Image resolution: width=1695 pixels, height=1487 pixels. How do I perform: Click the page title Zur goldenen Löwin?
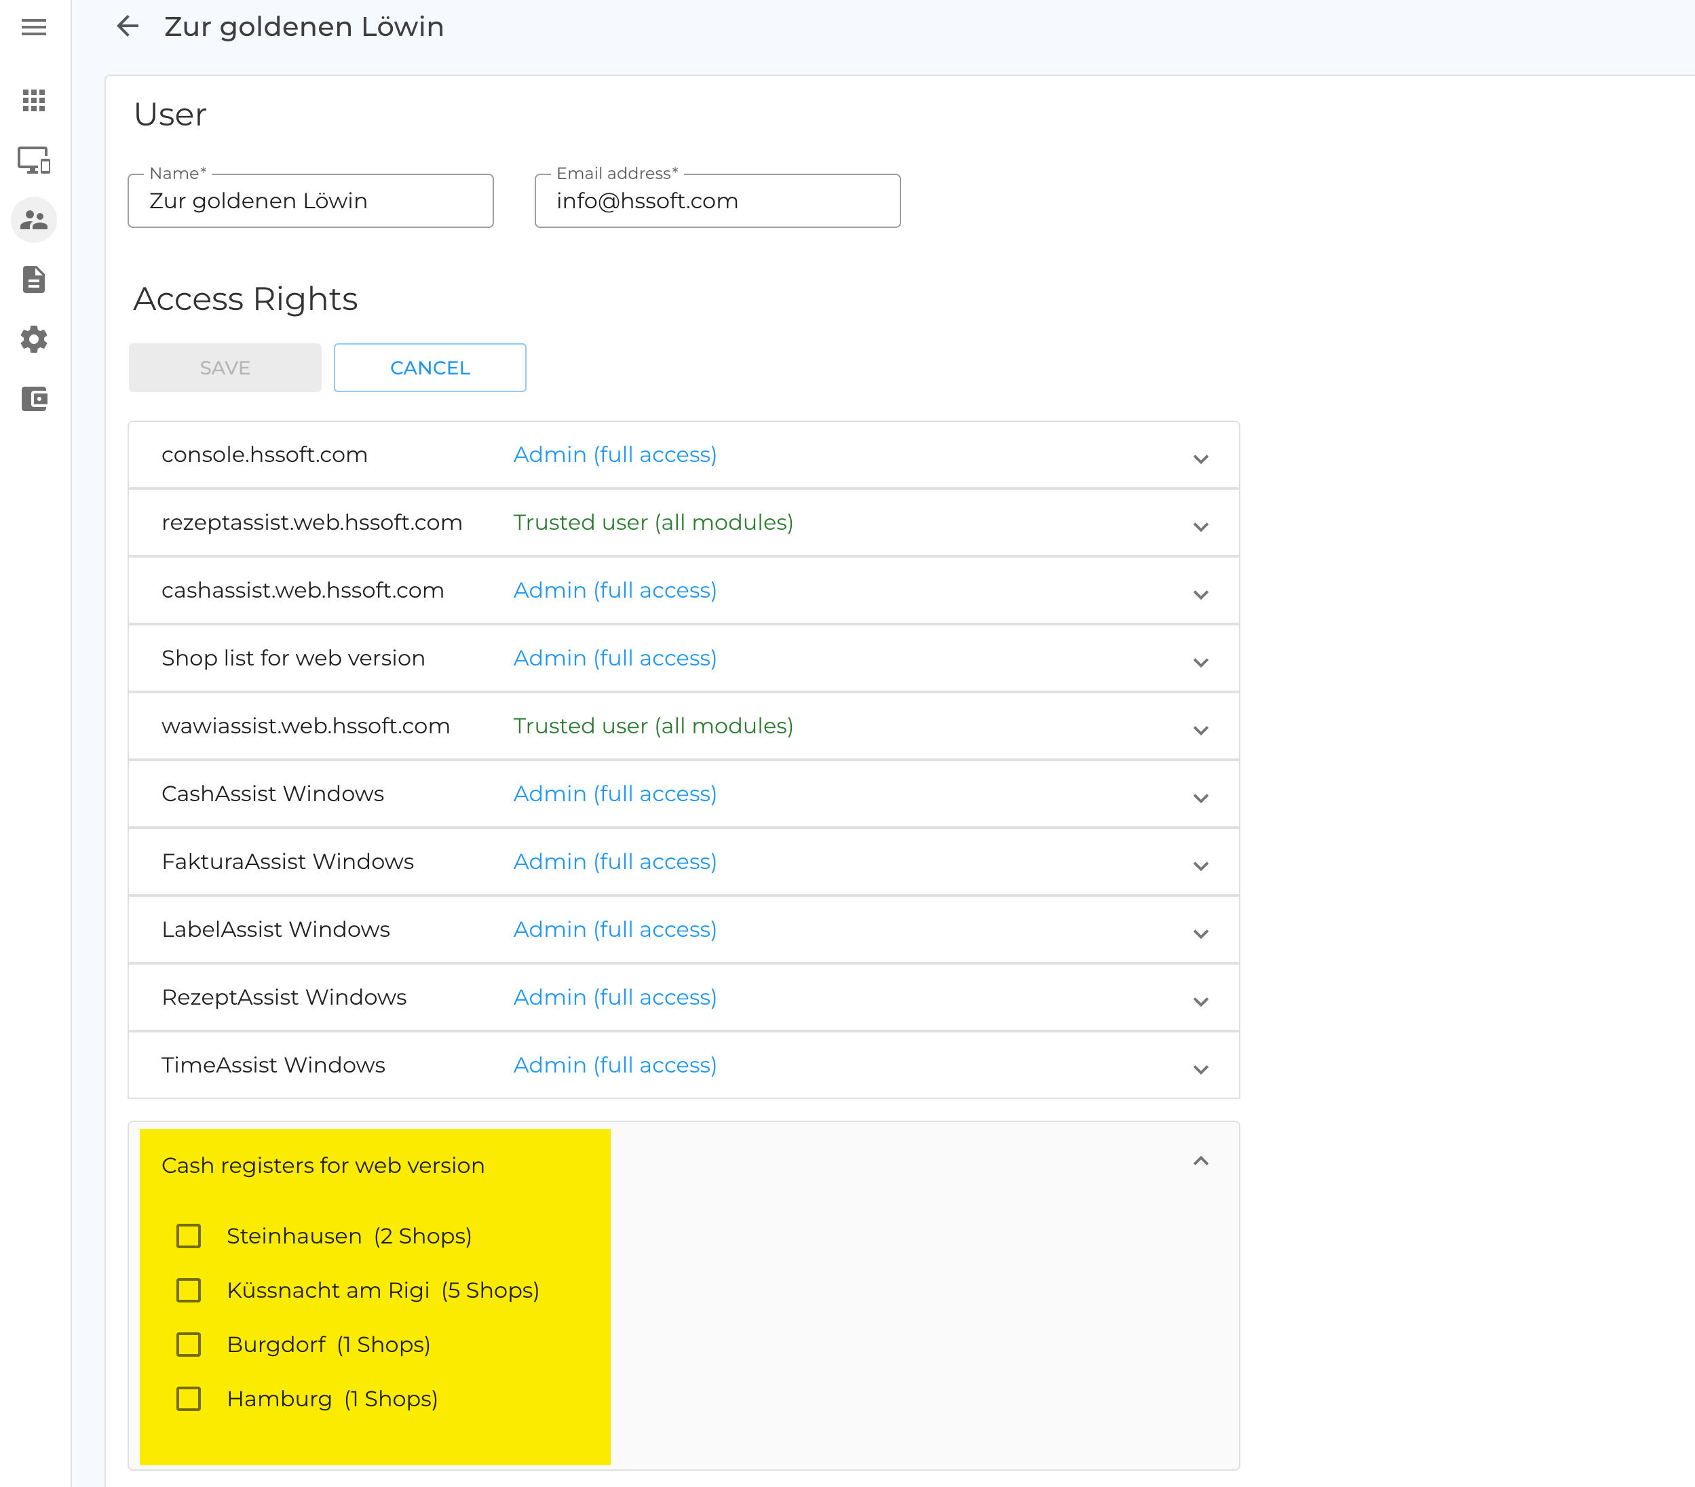coord(305,26)
